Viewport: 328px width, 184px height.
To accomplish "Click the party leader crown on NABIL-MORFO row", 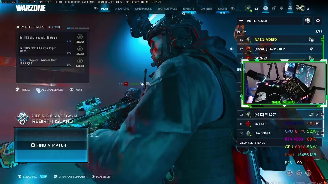I will point(322,39).
